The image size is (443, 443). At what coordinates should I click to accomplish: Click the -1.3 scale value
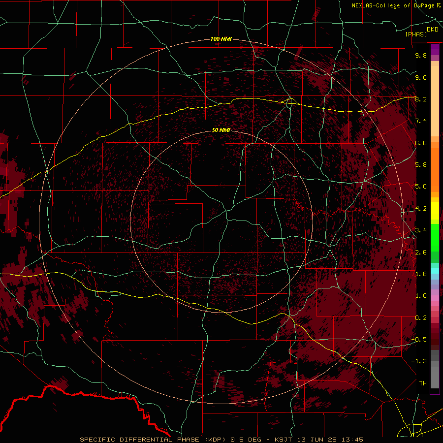click(419, 361)
